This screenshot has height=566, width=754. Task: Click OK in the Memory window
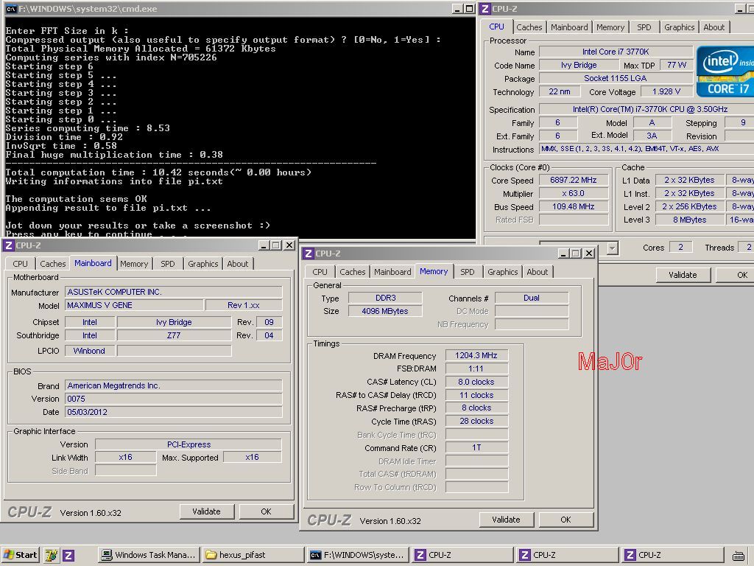[565, 520]
